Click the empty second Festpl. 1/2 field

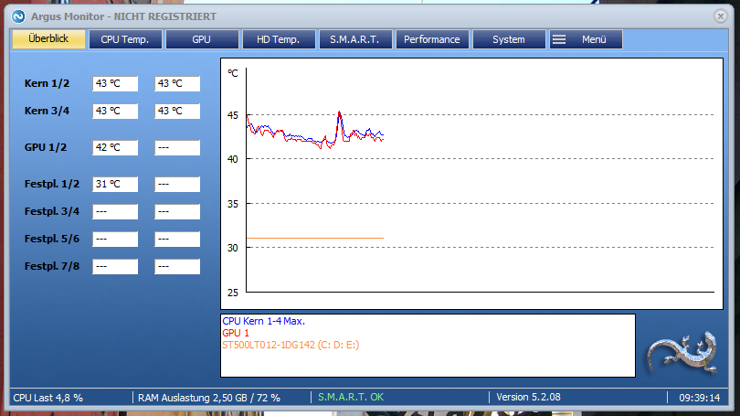[177, 184]
